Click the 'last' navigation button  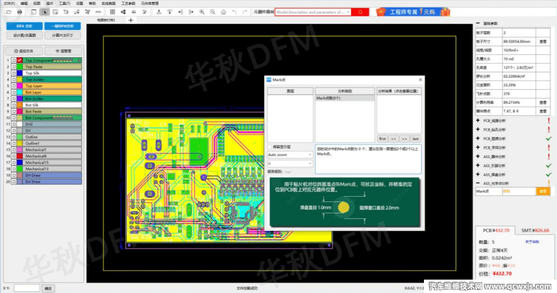[x=415, y=139]
